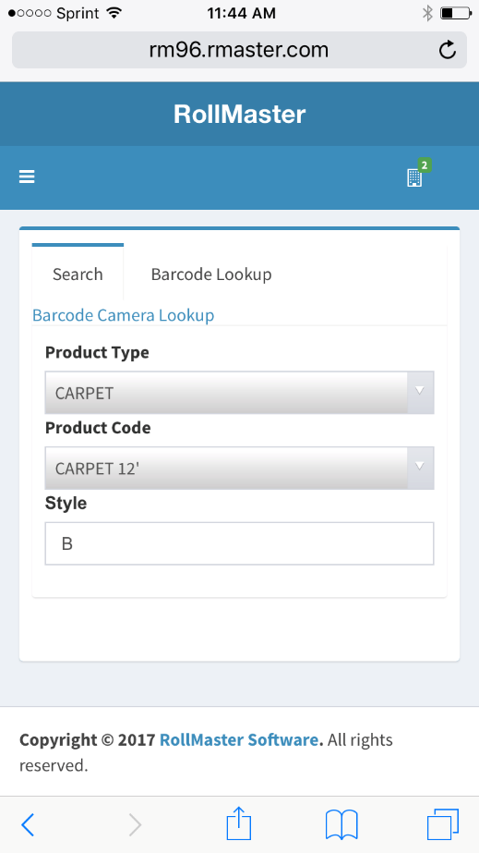Image resolution: width=479 pixels, height=853 pixels.
Task: Expand the Product Type dropdown arrow
Action: tap(420, 392)
